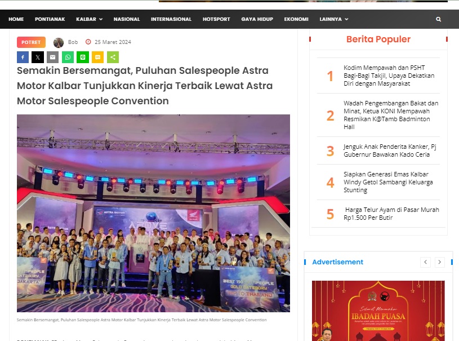This screenshot has height=341, width=459.
Task: Open Harga Telur Ayam article
Action: coord(391,214)
